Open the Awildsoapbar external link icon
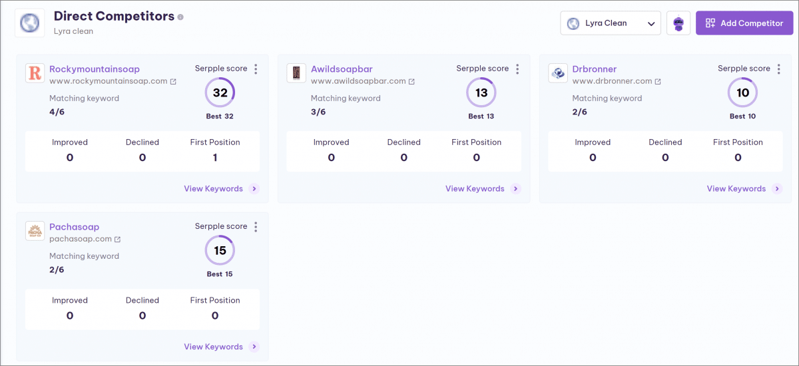The width and height of the screenshot is (799, 366). coord(411,81)
